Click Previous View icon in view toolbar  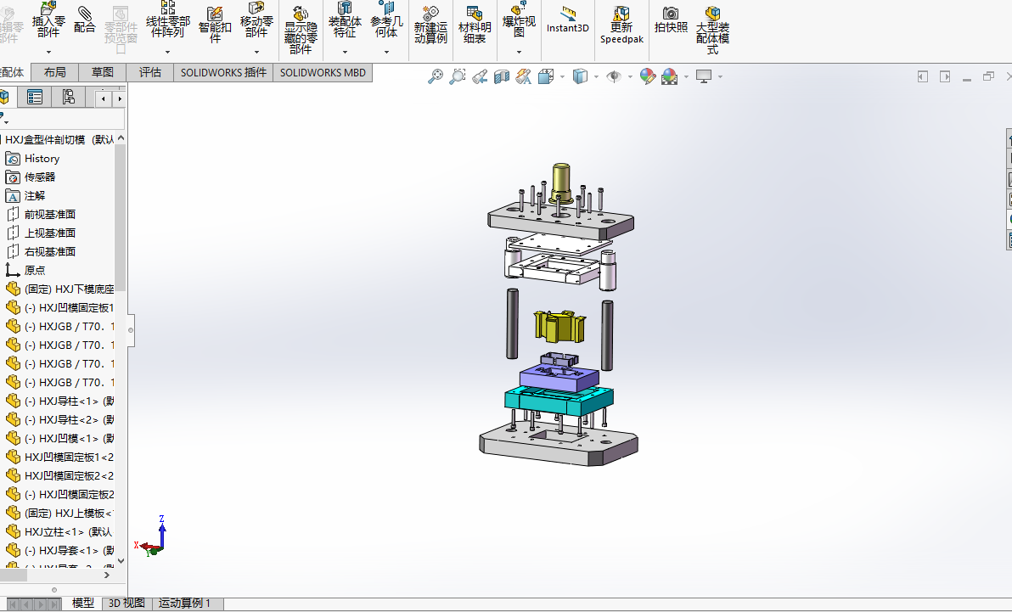click(x=480, y=77)
